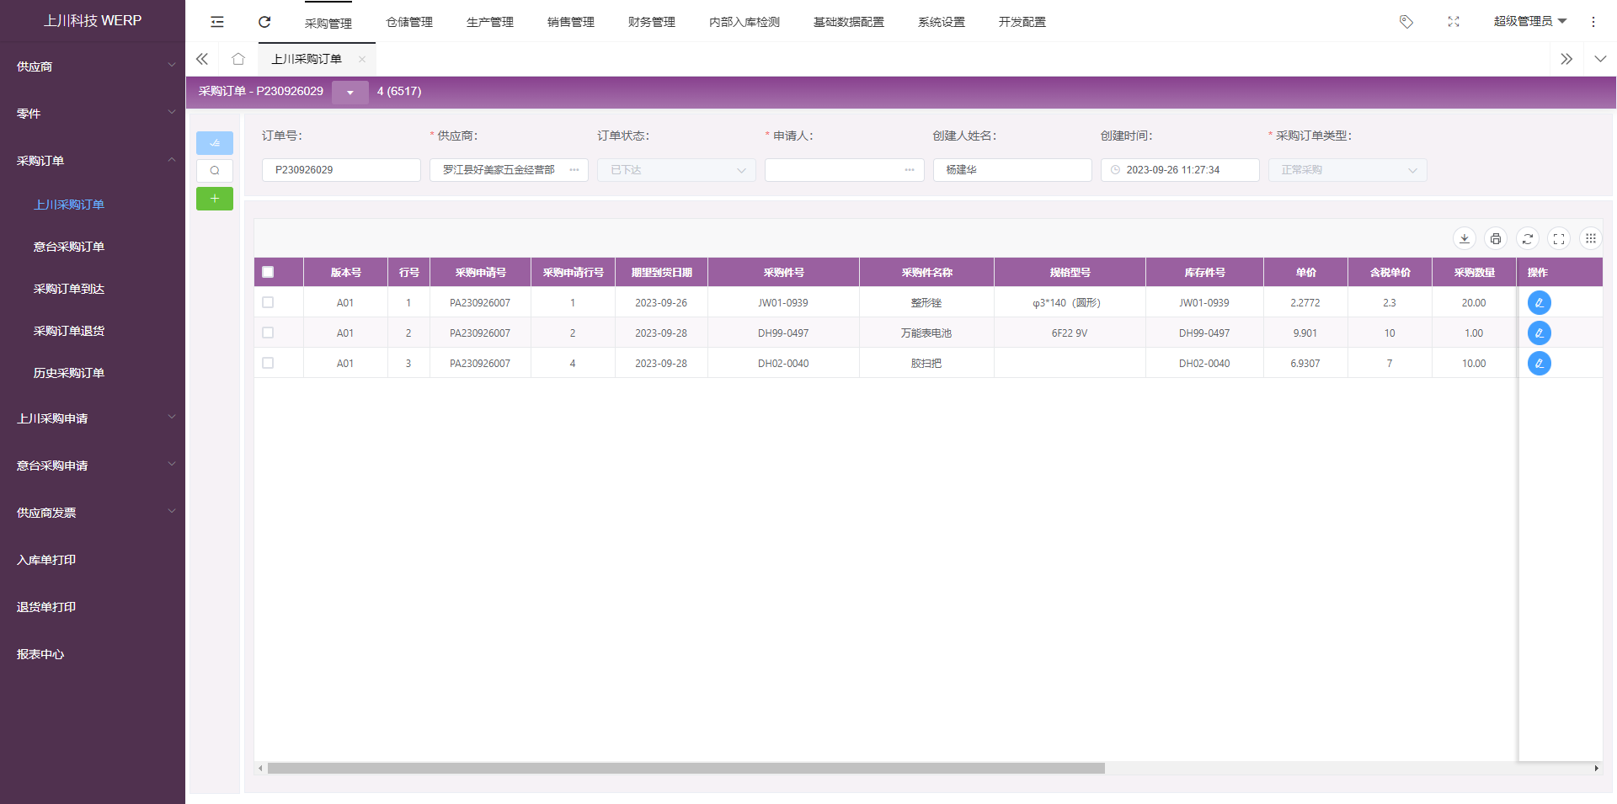Refresh the table with circular arrows icon
Viewport: 1617px width, 804px height.
(x=1528, y=239)
